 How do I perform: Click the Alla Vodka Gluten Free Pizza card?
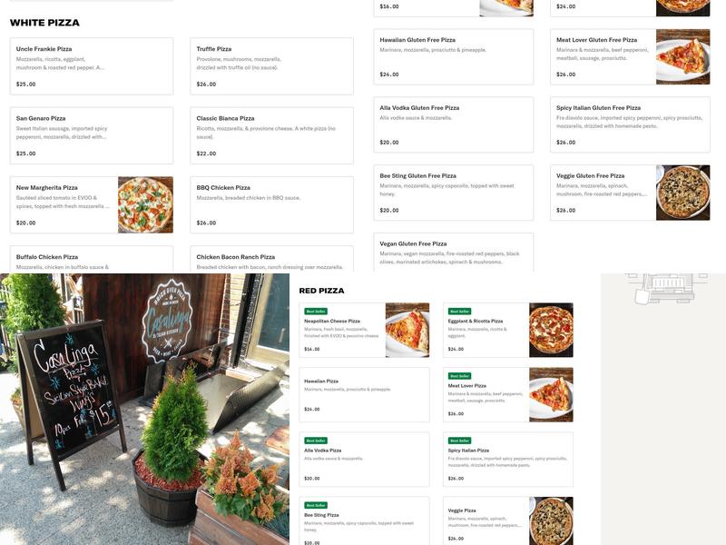pyautogui.click(x=454, y=124)
